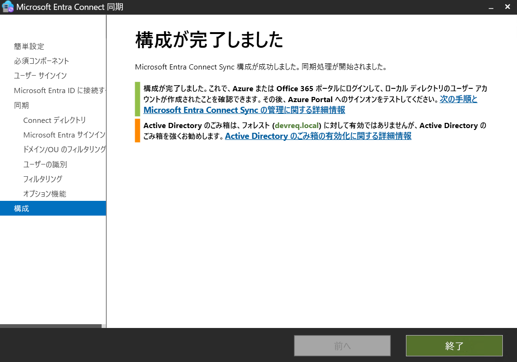Minimize the Microsoft Entra Connect window

491,7
